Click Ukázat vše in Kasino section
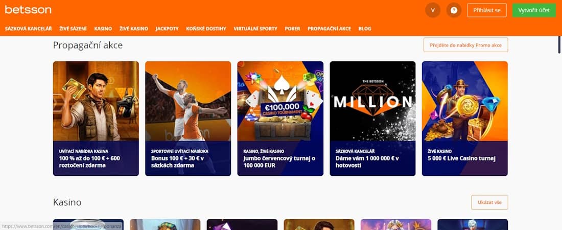The height and width of the screenshot is (230, 562). (489, 202)
